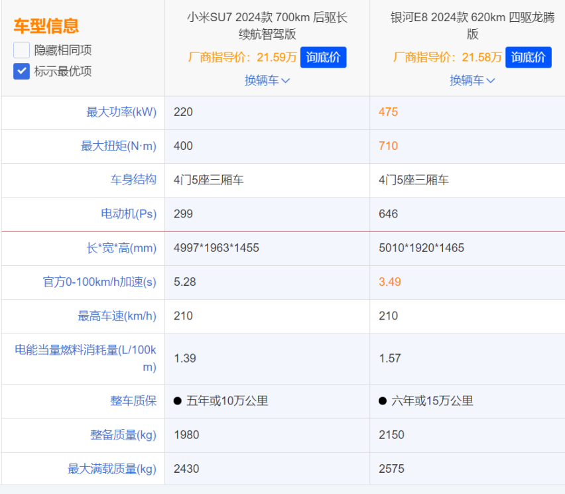Click the 1.57 consumption value
Image resolution: width=565 pixels, height=494 pixels.
tap(389, 359)
